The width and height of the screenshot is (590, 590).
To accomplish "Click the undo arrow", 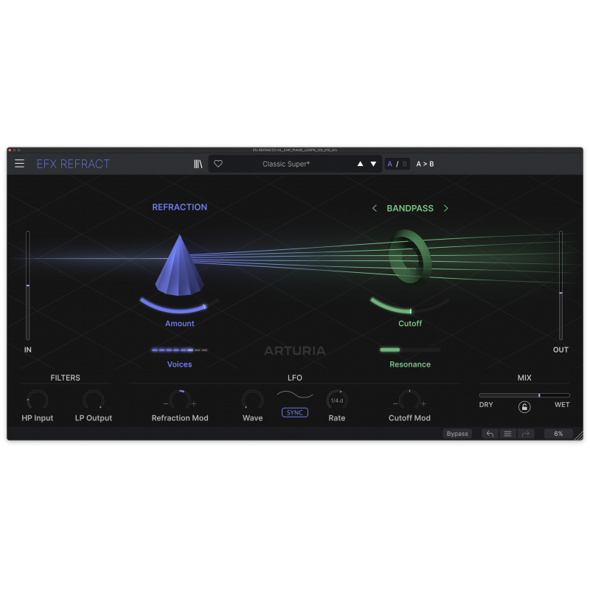I will coord(490,434).
